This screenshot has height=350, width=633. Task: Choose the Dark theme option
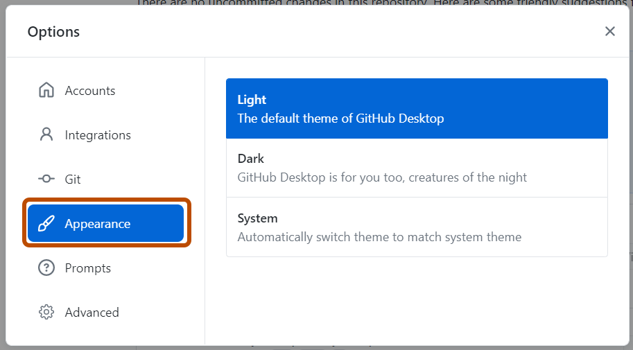click(417, 168)
